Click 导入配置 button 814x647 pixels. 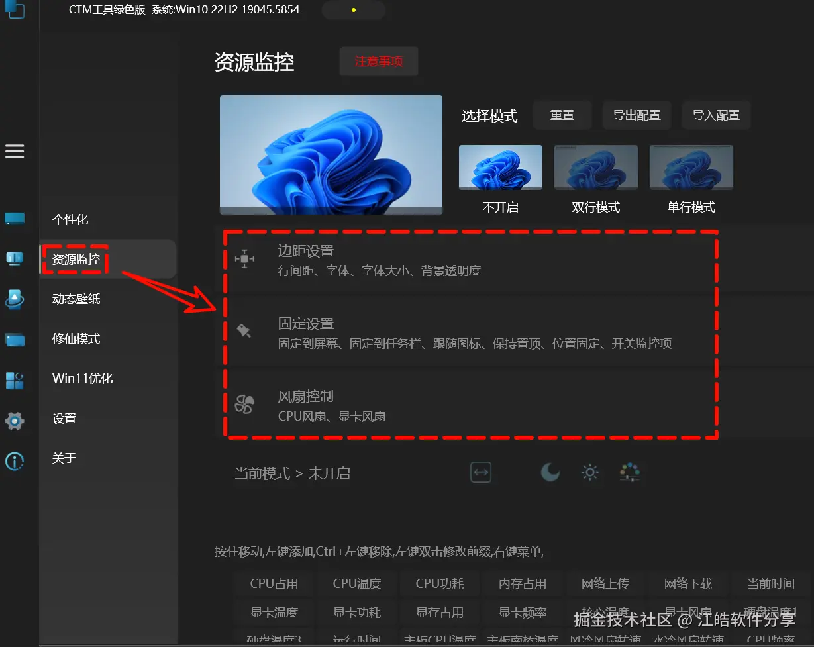pos(716,115)
